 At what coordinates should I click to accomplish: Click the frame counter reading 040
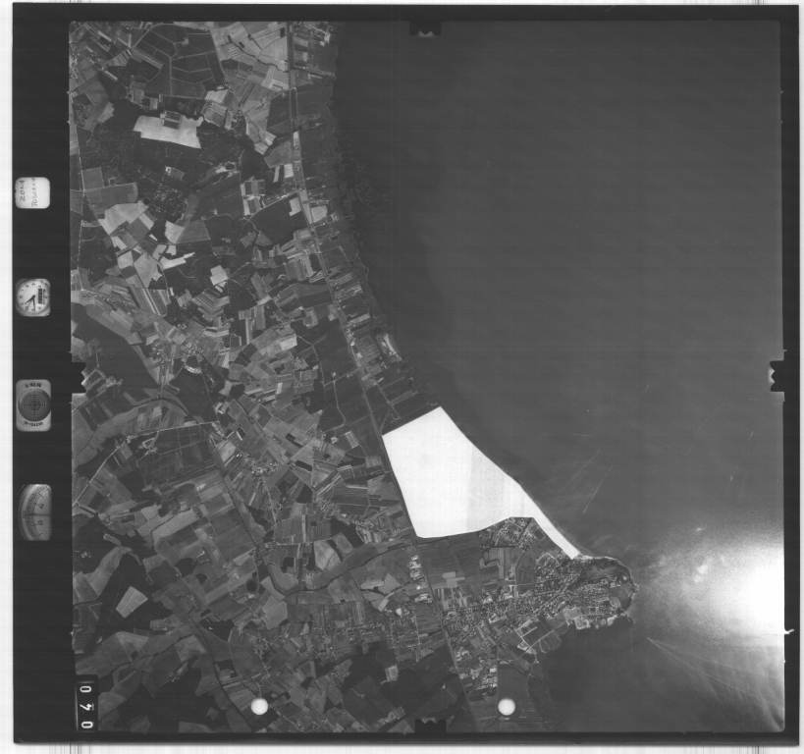pyautogui.click(x=86, y=705)
